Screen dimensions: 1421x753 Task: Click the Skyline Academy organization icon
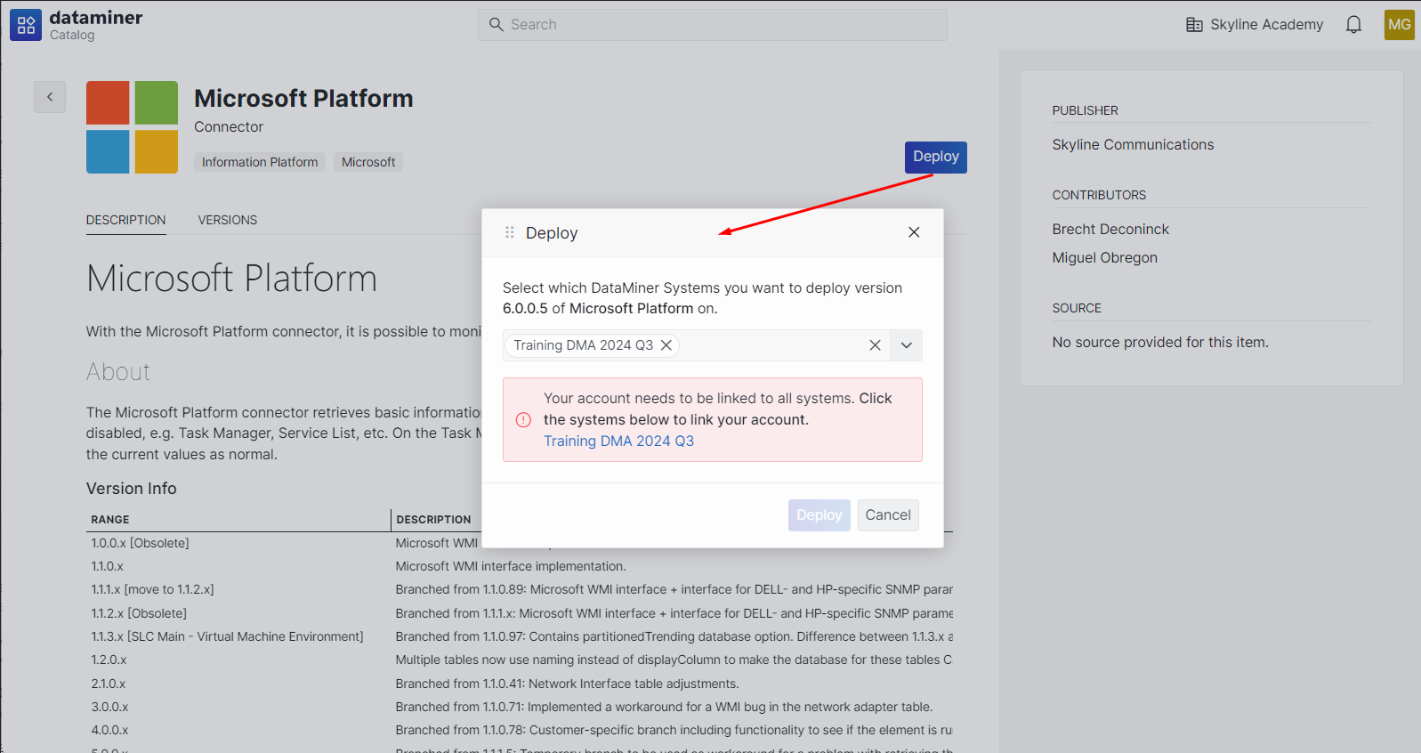[x=1194, y=25]
